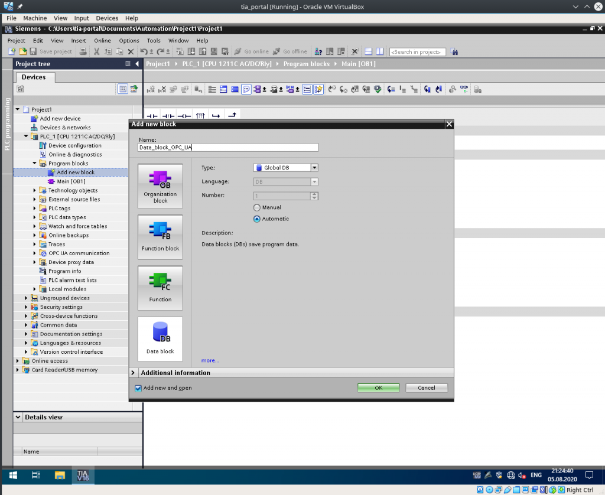605x495 pixels.
Task: Expand the PLC tags tree node
Action: pos(34,209)
